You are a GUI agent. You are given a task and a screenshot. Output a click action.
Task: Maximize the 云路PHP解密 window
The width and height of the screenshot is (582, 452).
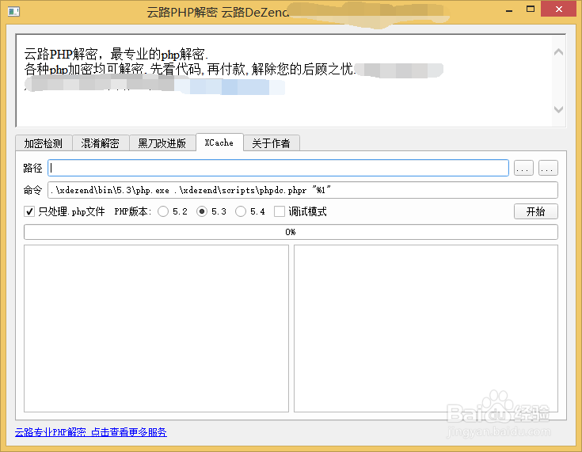[x=531, y=9]
